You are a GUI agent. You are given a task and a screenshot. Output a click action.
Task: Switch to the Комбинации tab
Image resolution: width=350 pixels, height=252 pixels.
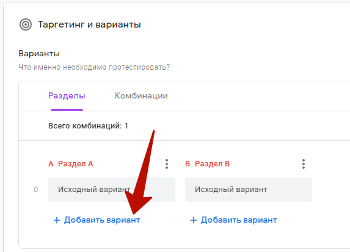point(141,95)
